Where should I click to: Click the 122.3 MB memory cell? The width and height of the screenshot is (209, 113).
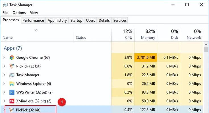click(146, 110)
